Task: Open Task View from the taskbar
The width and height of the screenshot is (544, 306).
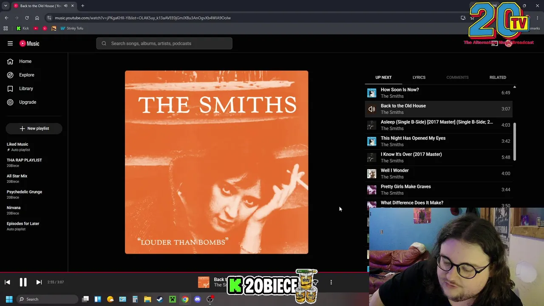Action: click(x=85, y=299)
